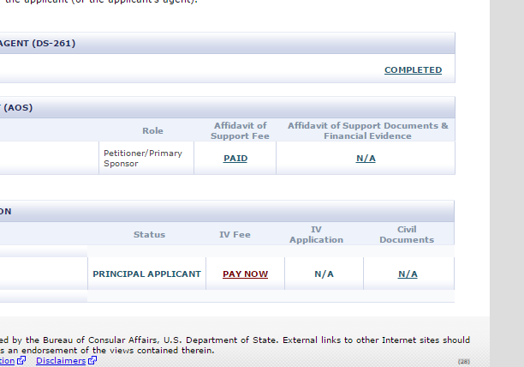524x367 pixels.
Task: Click N/A link under Civil Documents
Action: tap(408, 274)
